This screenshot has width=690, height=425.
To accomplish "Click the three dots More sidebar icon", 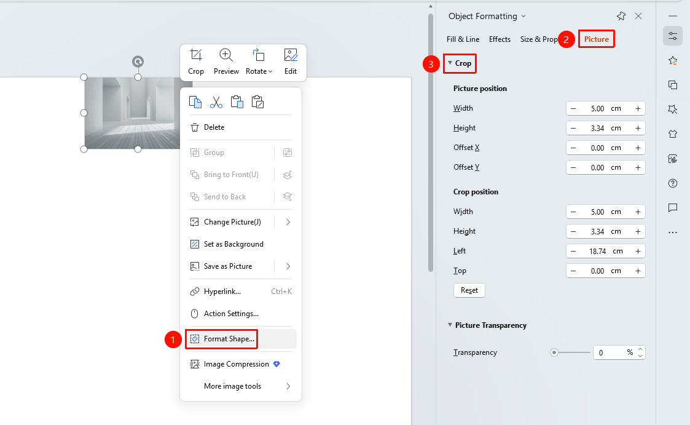I will 672,232.
